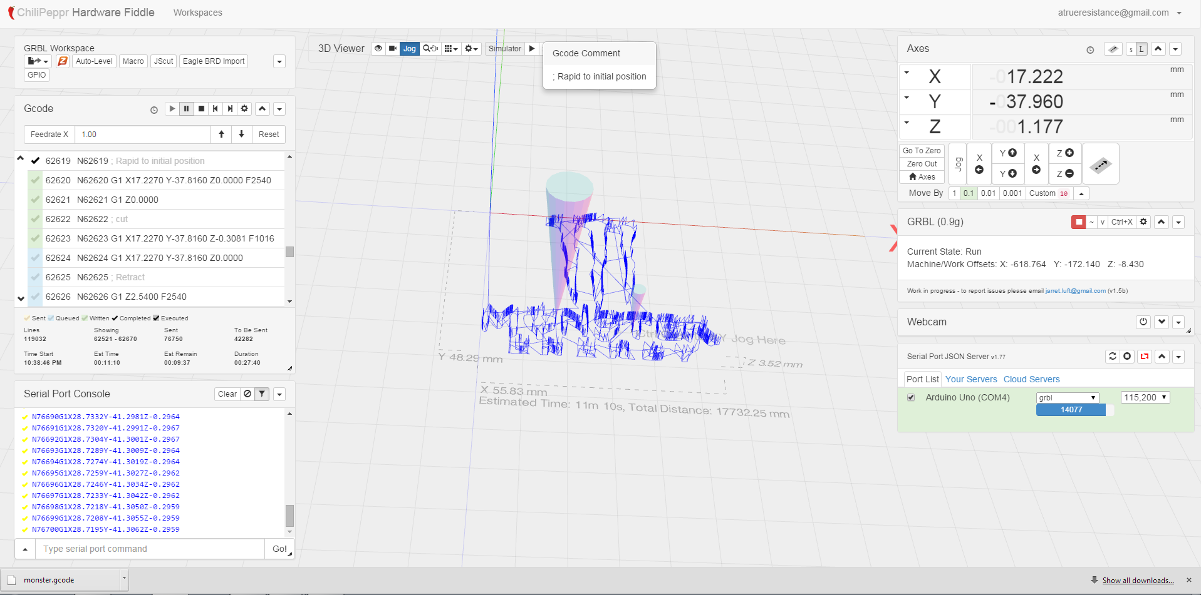Open the Workspaces menu
This screenshot has height=595, width=1201.
click(197, 13)
